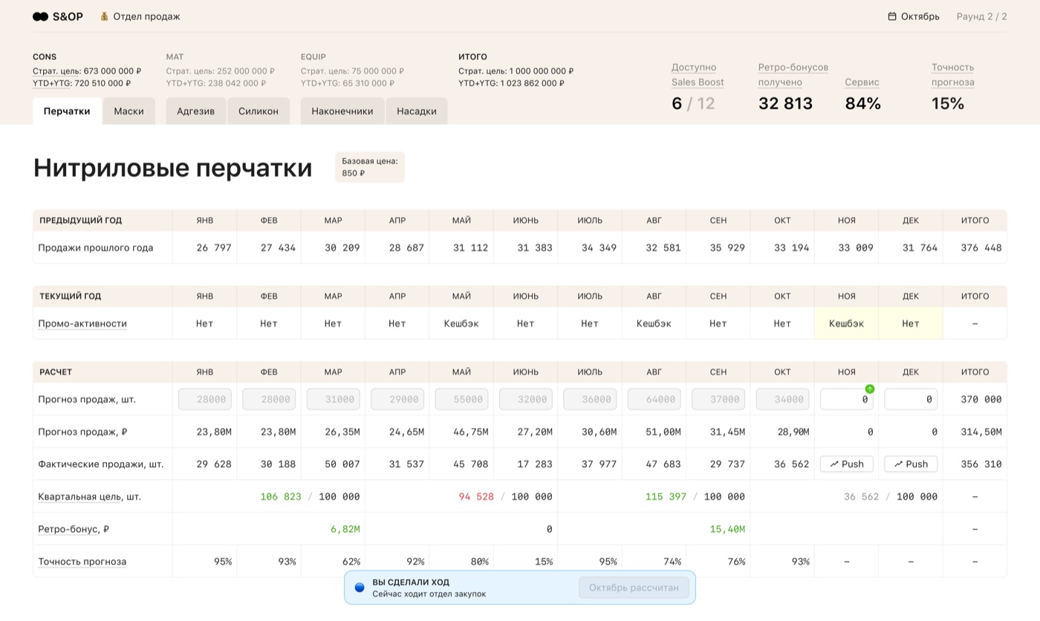Click actual sales value 50 007
Viewport: 1040px width, 621px height.
342,464
